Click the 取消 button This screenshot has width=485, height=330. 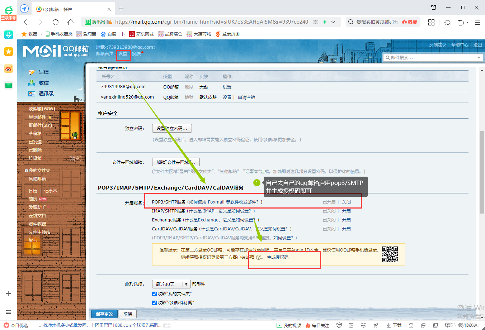click(128, 314)
